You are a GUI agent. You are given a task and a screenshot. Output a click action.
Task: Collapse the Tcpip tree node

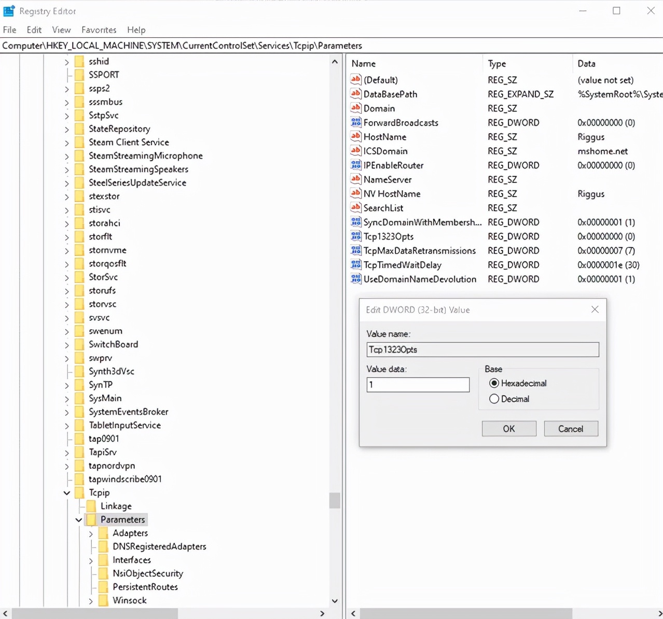(x=66, y=493)
